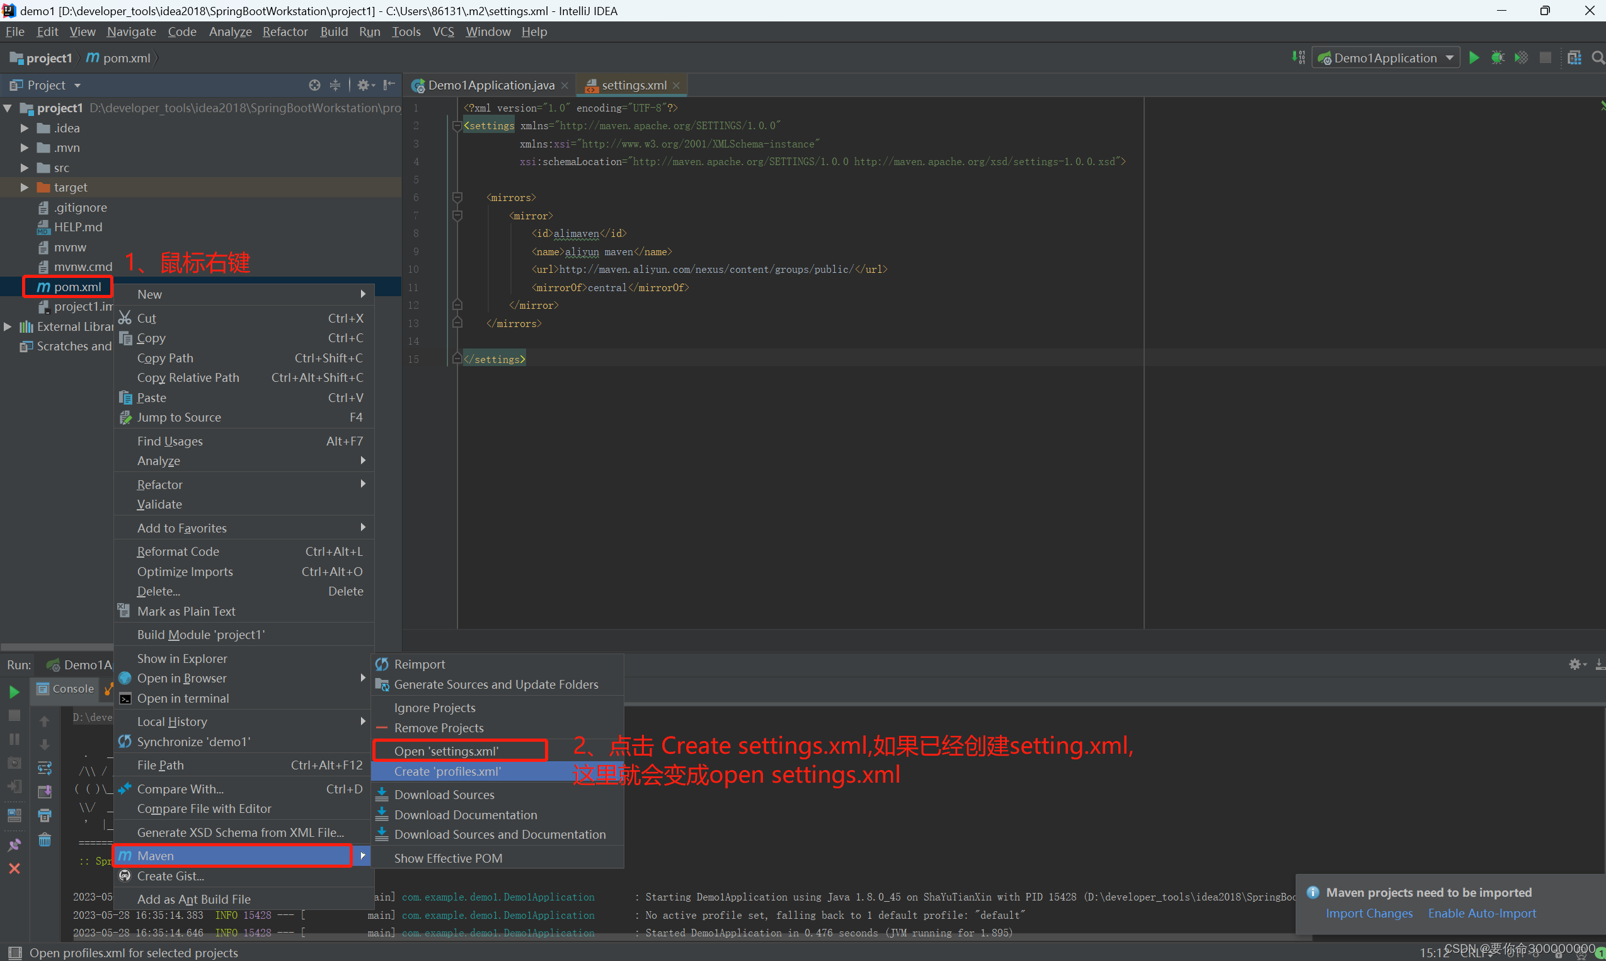Viewport: 1606px width, 961px height.
Task: Click the scroll-from-source target icon in Project panel
Action: pyautogui.click(x=314, y=85)
